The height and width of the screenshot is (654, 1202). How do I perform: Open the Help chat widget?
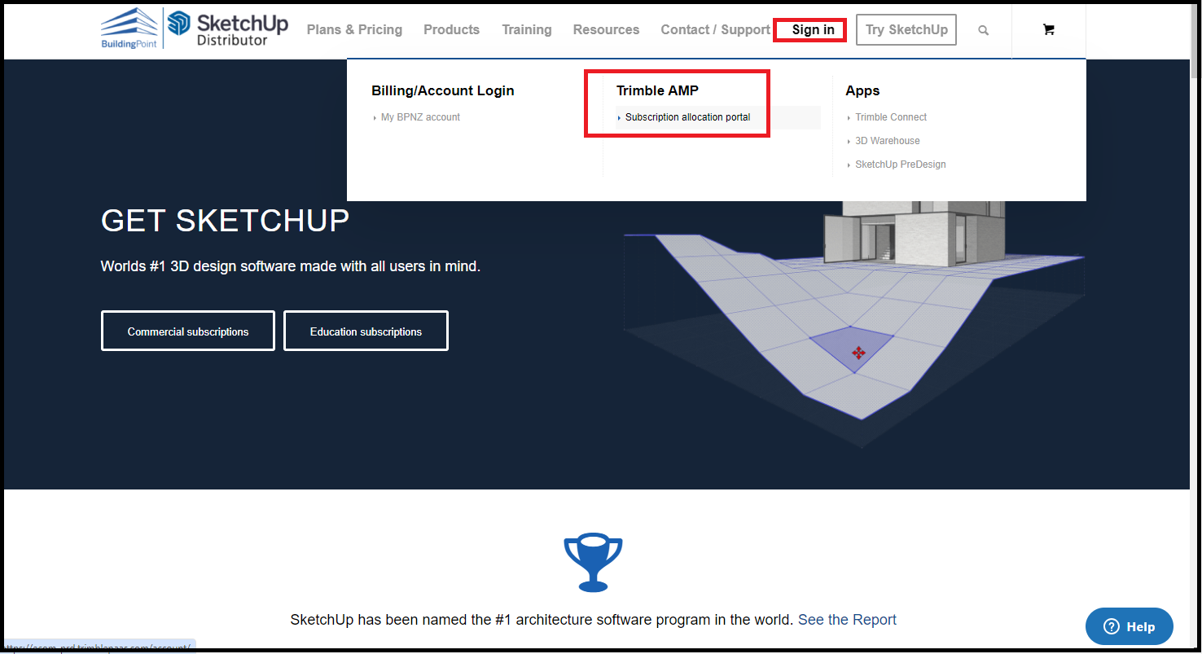coord(1129,626)
